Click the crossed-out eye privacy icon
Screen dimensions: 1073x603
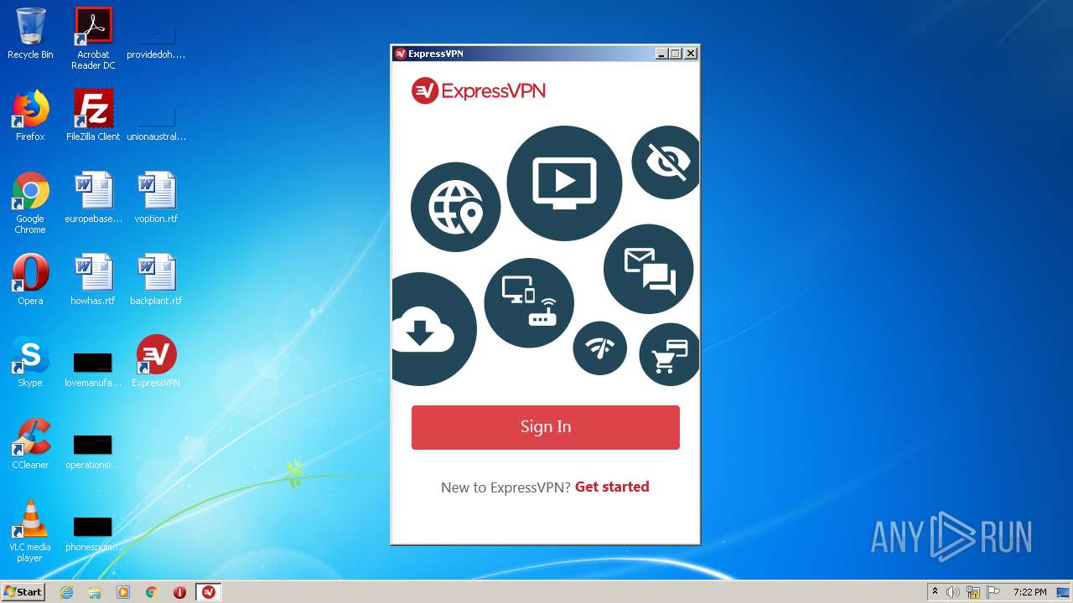pos(666,162)
